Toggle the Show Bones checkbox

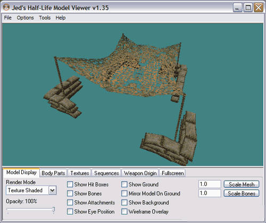click(x=70, y=193)
